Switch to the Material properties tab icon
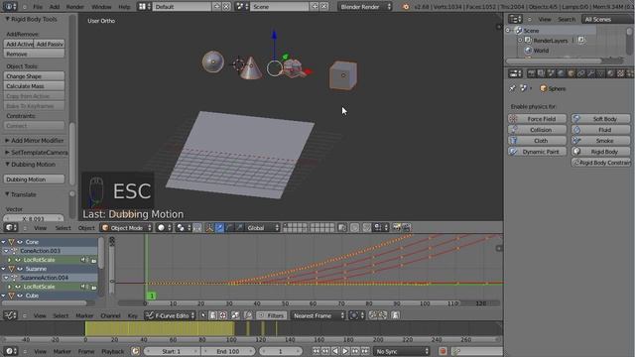This screenshot has height=357, width=635. 611,73
